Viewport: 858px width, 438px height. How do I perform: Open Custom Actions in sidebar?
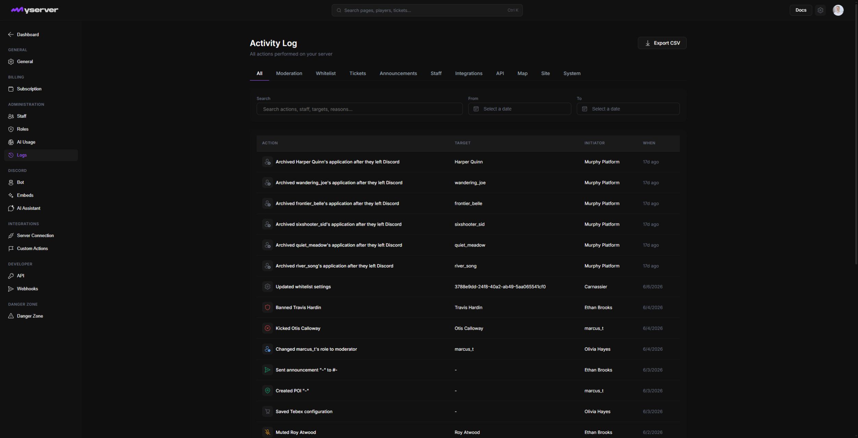point(41,249)
